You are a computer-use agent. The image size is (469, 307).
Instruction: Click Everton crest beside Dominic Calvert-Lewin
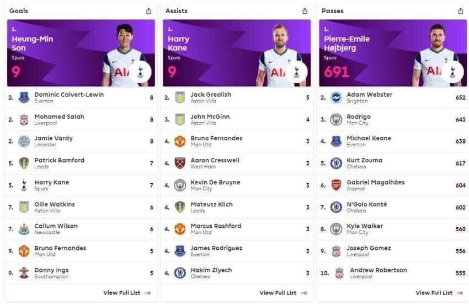click(x=24, y=97)
